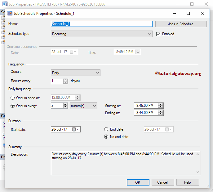Click the Cancel button
Viewport: 213px width, 192px height.
click(x=162, y=182)
